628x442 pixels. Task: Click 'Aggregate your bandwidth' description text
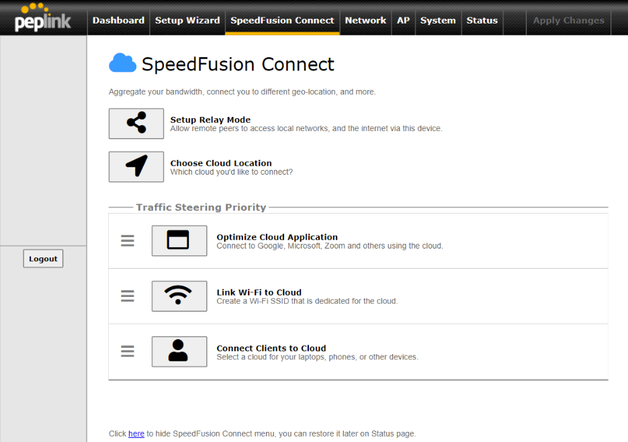242,92
